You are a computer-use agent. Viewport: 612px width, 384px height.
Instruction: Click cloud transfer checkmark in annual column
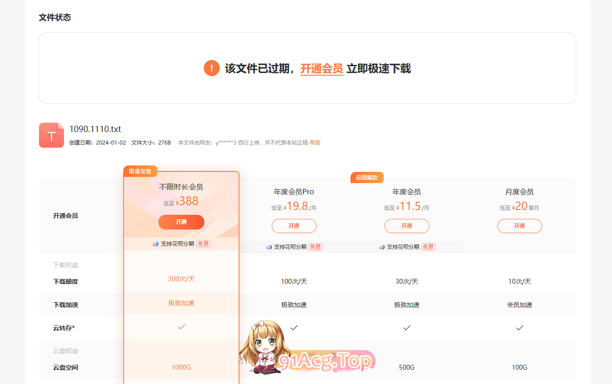tap(407, 328)
